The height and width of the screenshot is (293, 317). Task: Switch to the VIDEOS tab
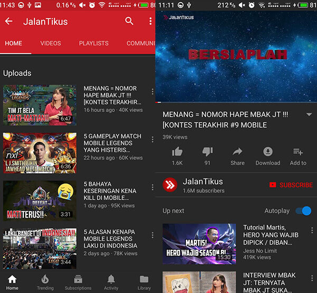[x=51, y=43]
